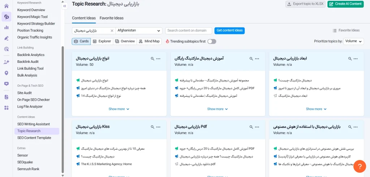Image resolution: width=370 pixels, height=177 pixels.
Task: Open the three-dot menu on بازاریابی دیجیتال Kiss card
Action: (x=158, y=127)
